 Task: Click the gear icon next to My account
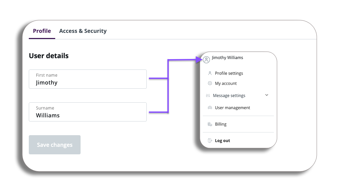[210, 83]
